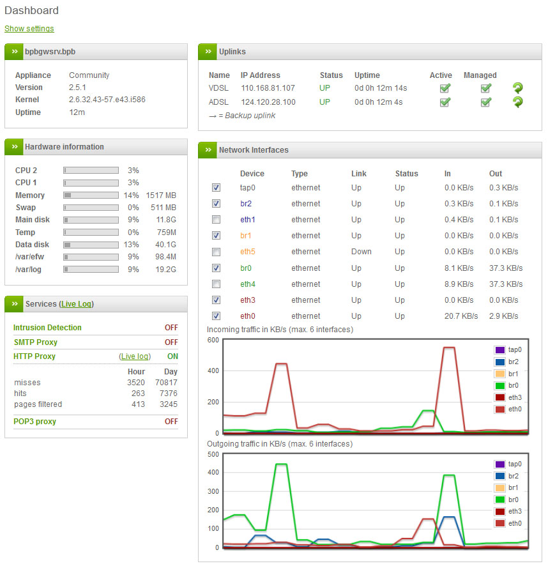Click the br2 blue swatch in outgoing legend
The image size is (548, 566).
tap(499, 476)
